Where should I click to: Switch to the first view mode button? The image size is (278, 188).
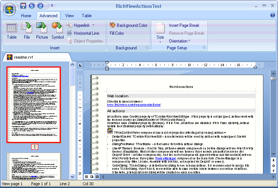86,177
